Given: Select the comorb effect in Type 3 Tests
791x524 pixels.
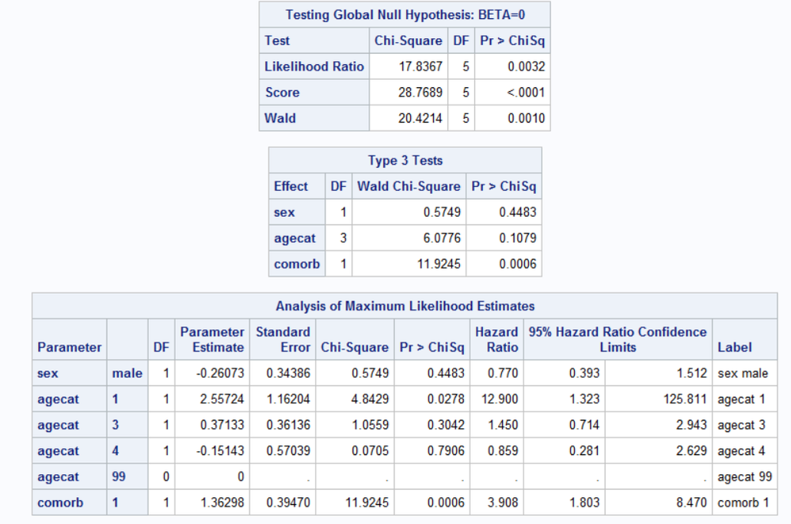Looking at the screenshot, I should click(x=297, y=264).
